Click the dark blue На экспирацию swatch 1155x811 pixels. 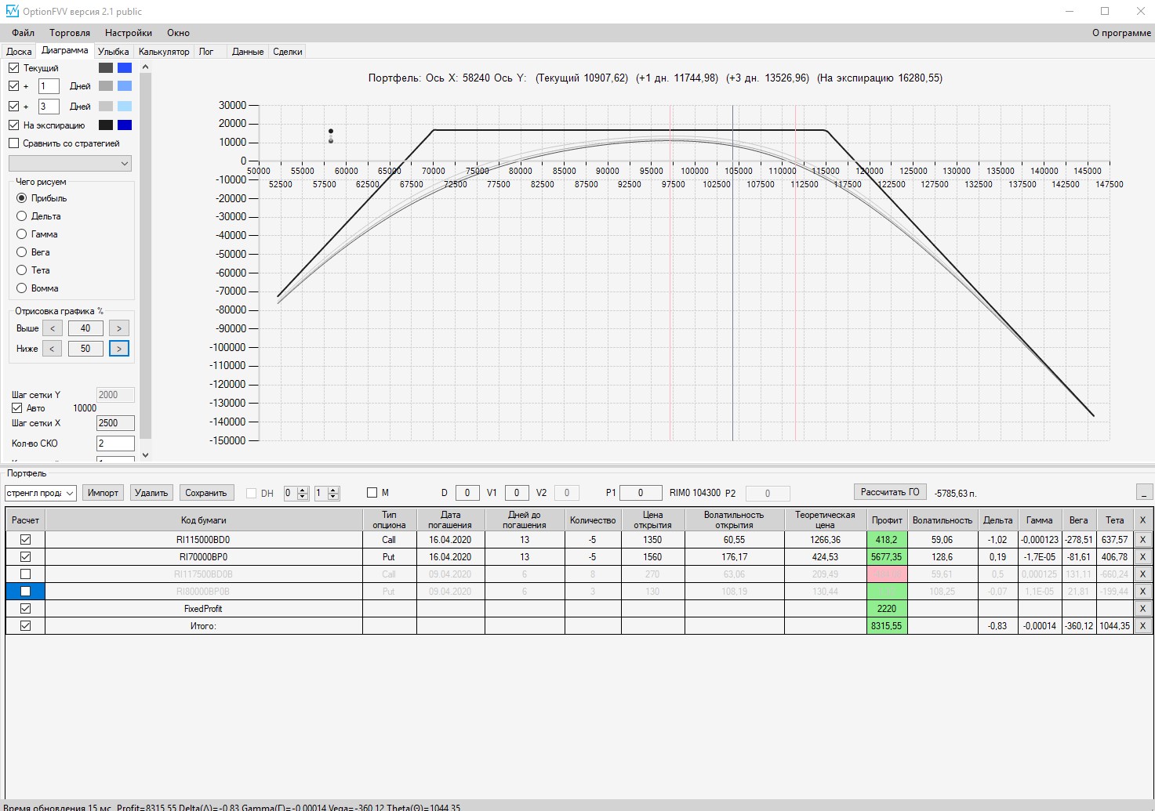[x=125, y=125]
